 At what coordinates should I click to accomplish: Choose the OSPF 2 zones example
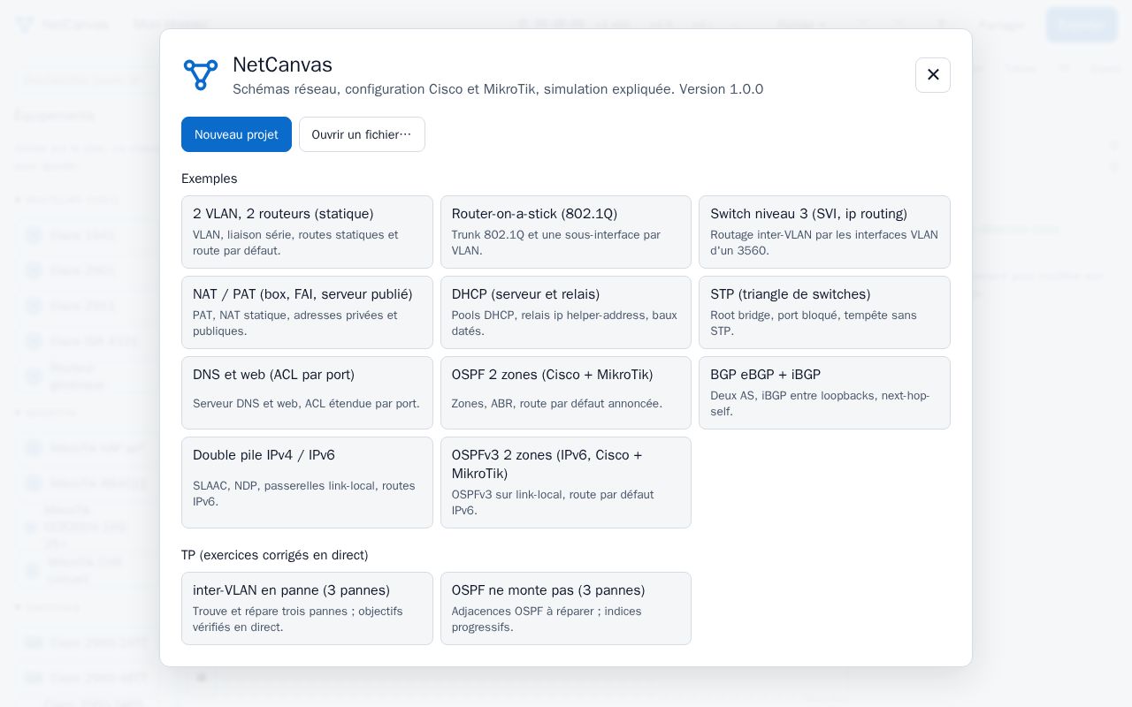pyautogui.click(x=566, y=392)
